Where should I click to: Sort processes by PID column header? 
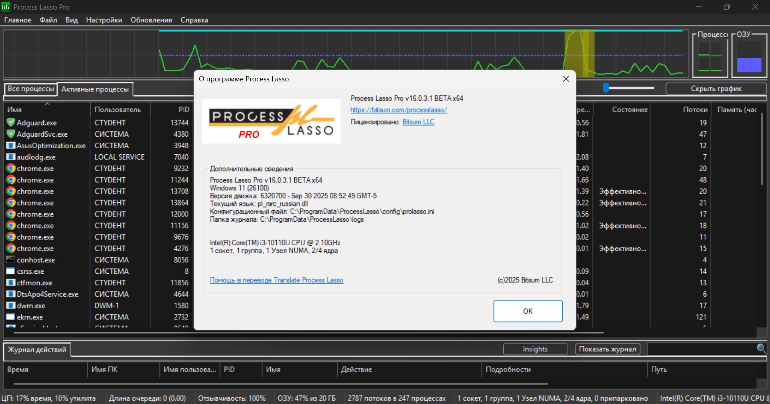(184, 109)
